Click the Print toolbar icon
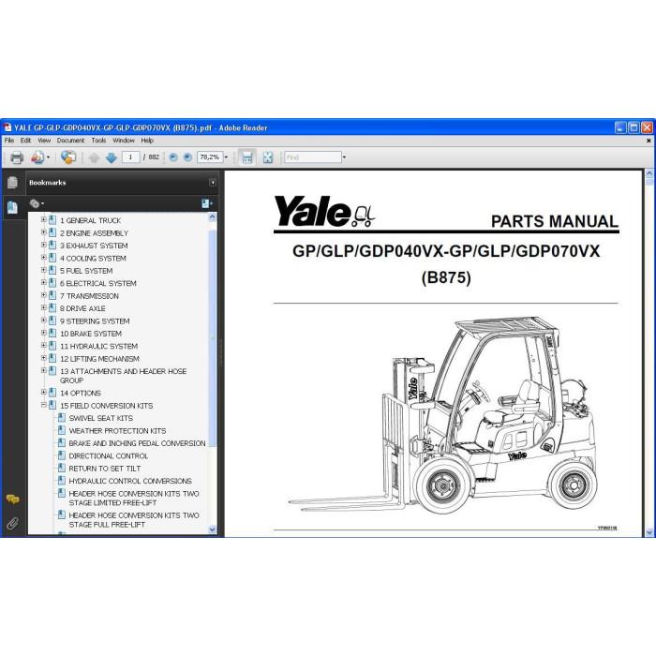The image size is (656, 656). [17, 157]
